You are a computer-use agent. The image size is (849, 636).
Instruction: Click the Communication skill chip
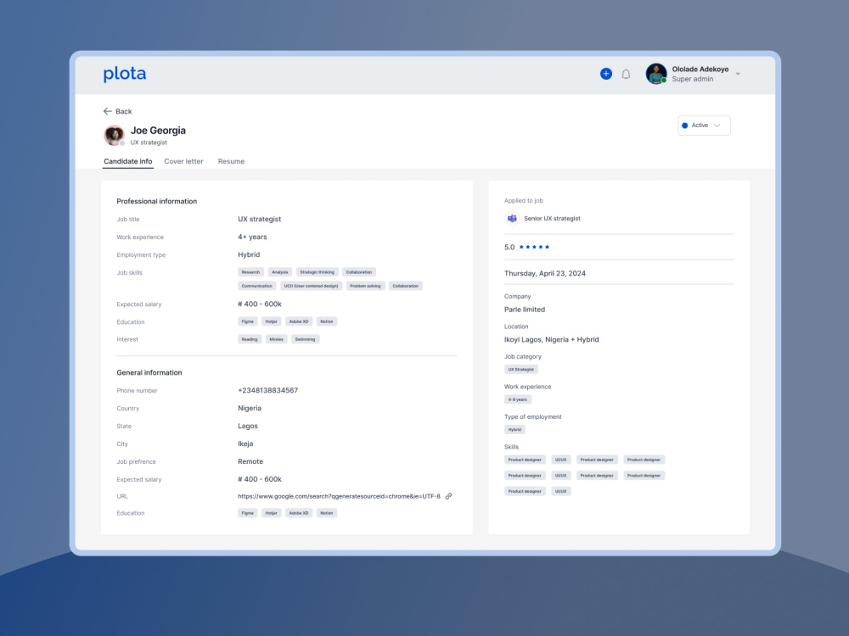256,286
